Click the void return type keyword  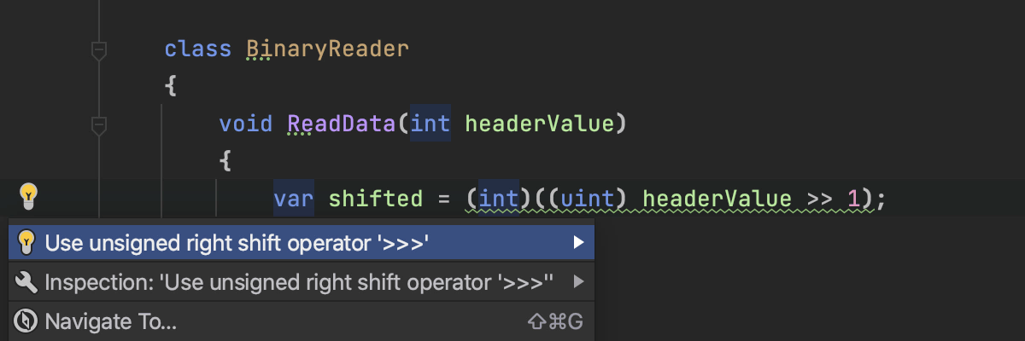click(246, 124)
